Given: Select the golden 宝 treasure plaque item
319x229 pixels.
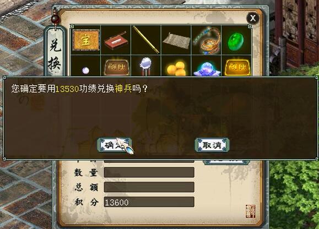Looking at the screenshot, I should pos(86,40).
